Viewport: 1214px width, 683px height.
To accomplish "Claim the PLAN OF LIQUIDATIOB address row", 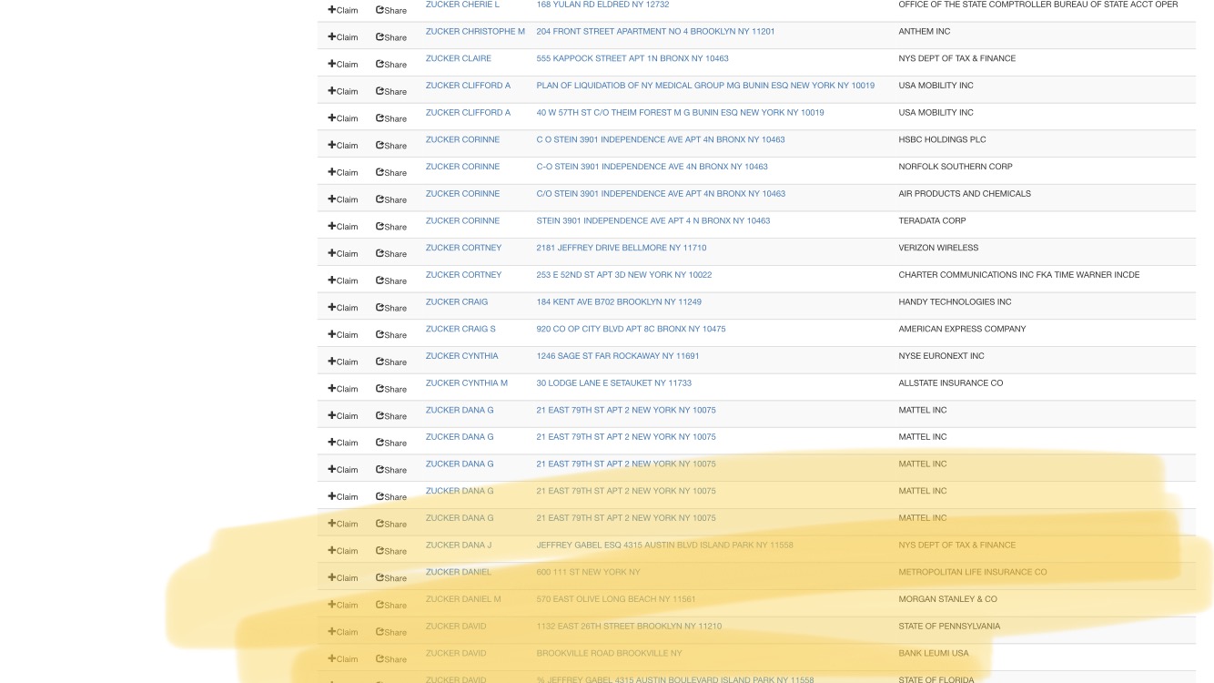I will tap(343, 92).
